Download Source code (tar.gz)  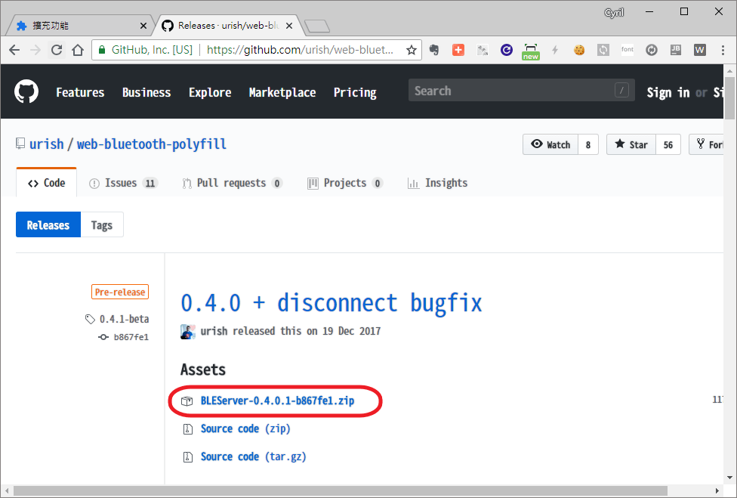point(254,456)
